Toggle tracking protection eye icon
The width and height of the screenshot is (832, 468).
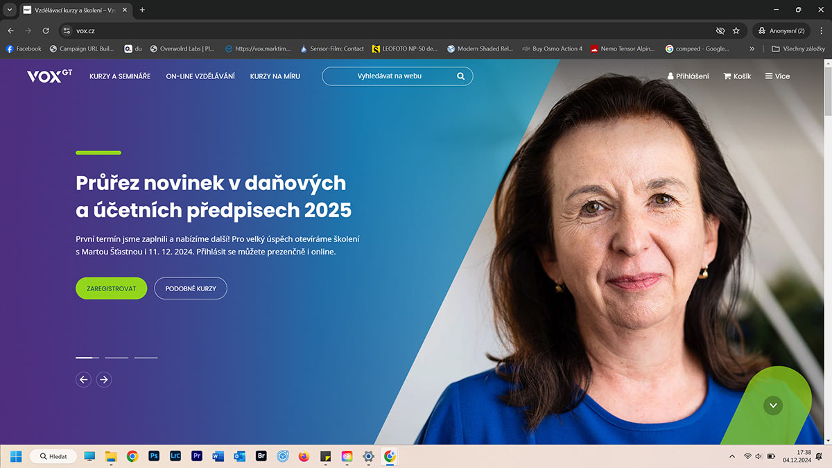pos(720,31)
